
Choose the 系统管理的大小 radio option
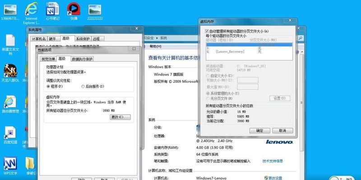pyautogui.click(x=208, y=94)
